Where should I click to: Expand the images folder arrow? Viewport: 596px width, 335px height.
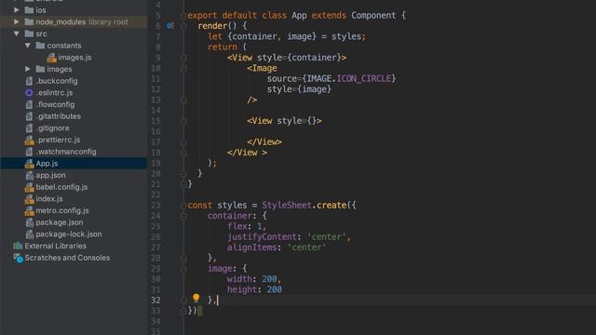(x=27, y=69)
